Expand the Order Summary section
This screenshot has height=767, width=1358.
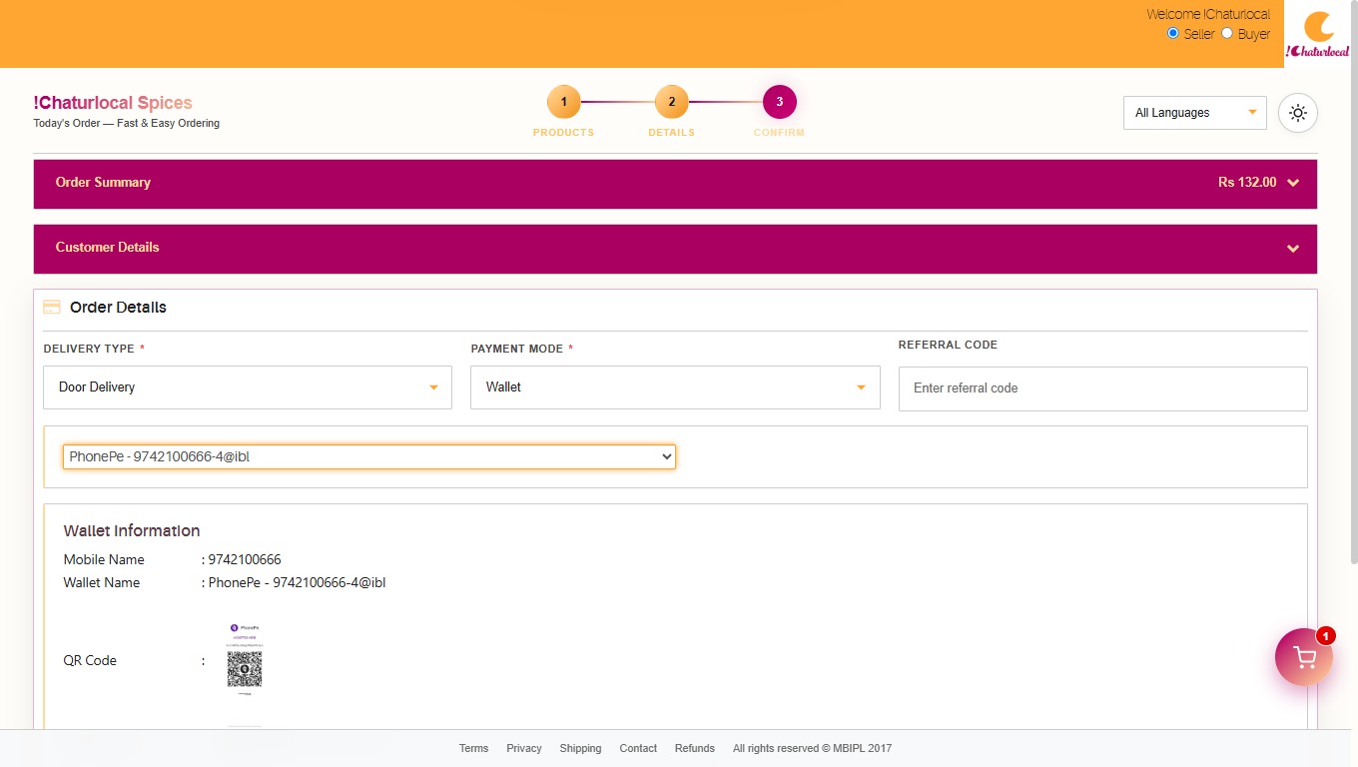pyautogui.click(x=675, y=184)
